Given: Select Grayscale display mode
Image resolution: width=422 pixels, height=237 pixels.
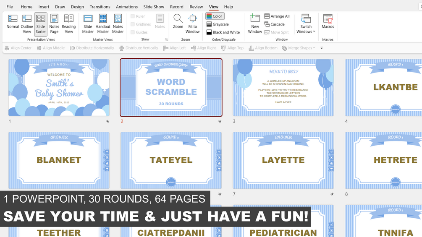Looking at the screenshot, I should [x=218, y=24].
